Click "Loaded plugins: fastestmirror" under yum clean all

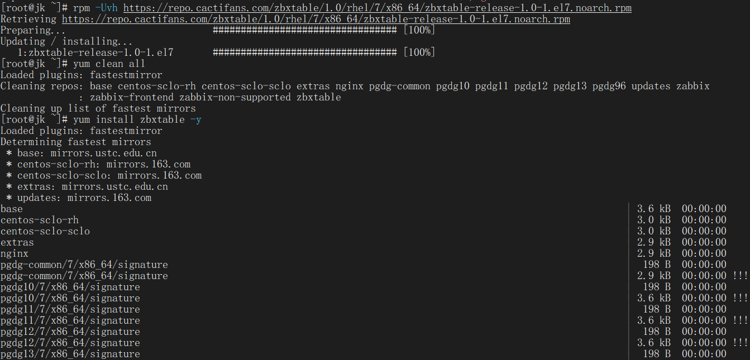pyautogui.click(x=81, y=75)
